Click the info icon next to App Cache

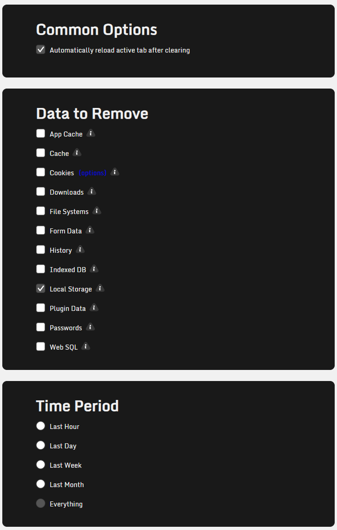pos(91,133)
